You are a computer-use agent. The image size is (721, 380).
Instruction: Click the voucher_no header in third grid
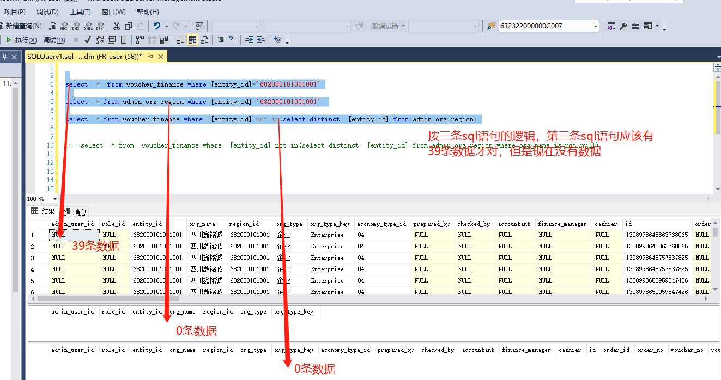686,350
